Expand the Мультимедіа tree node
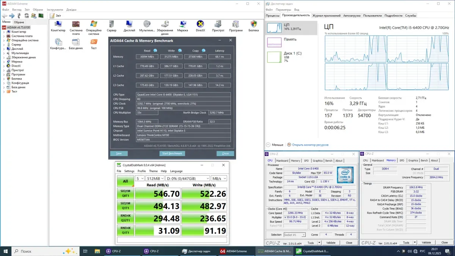455x256 pixels. coord(4,53)
